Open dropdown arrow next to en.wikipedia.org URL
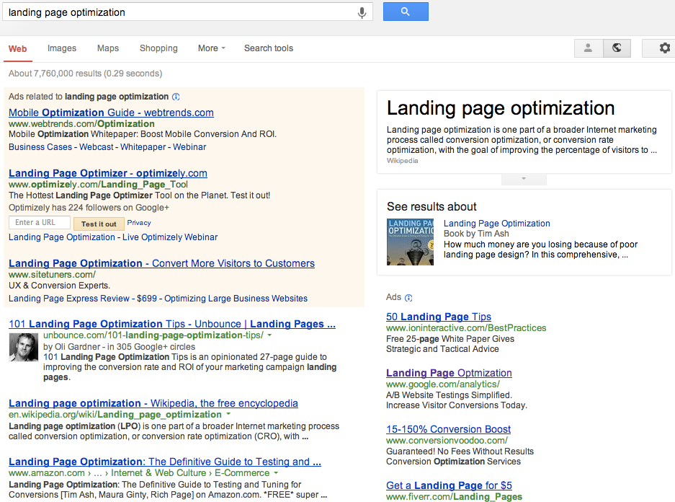The image size is (675, 502). pyautogui.click(x=228, y=414)
